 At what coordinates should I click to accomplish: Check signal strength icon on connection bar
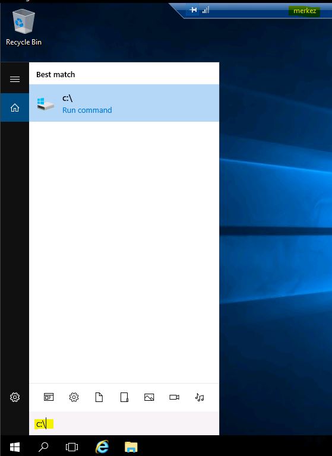click(206, 10)
